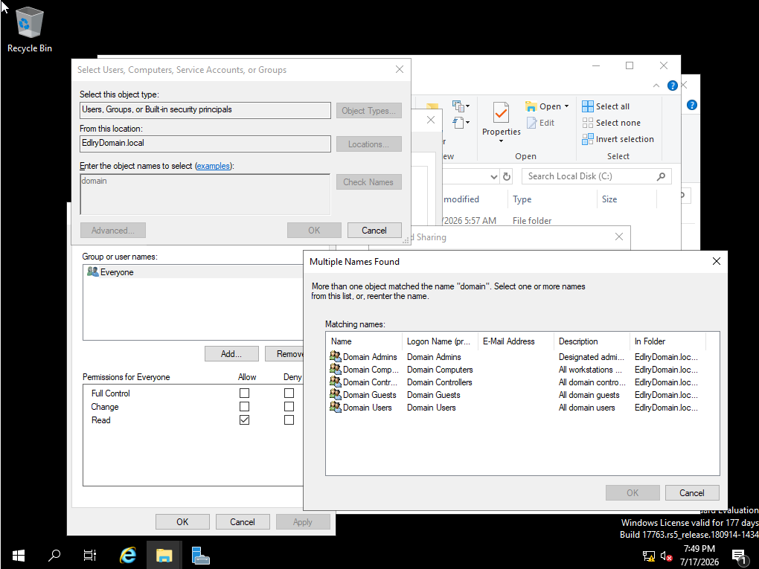Click Cancel in Multiple Names Found dialog
Screen dimensions: 759x569
click(692, 493)
